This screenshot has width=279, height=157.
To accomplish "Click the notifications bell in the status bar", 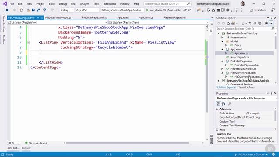I will (x=273, y=154).
